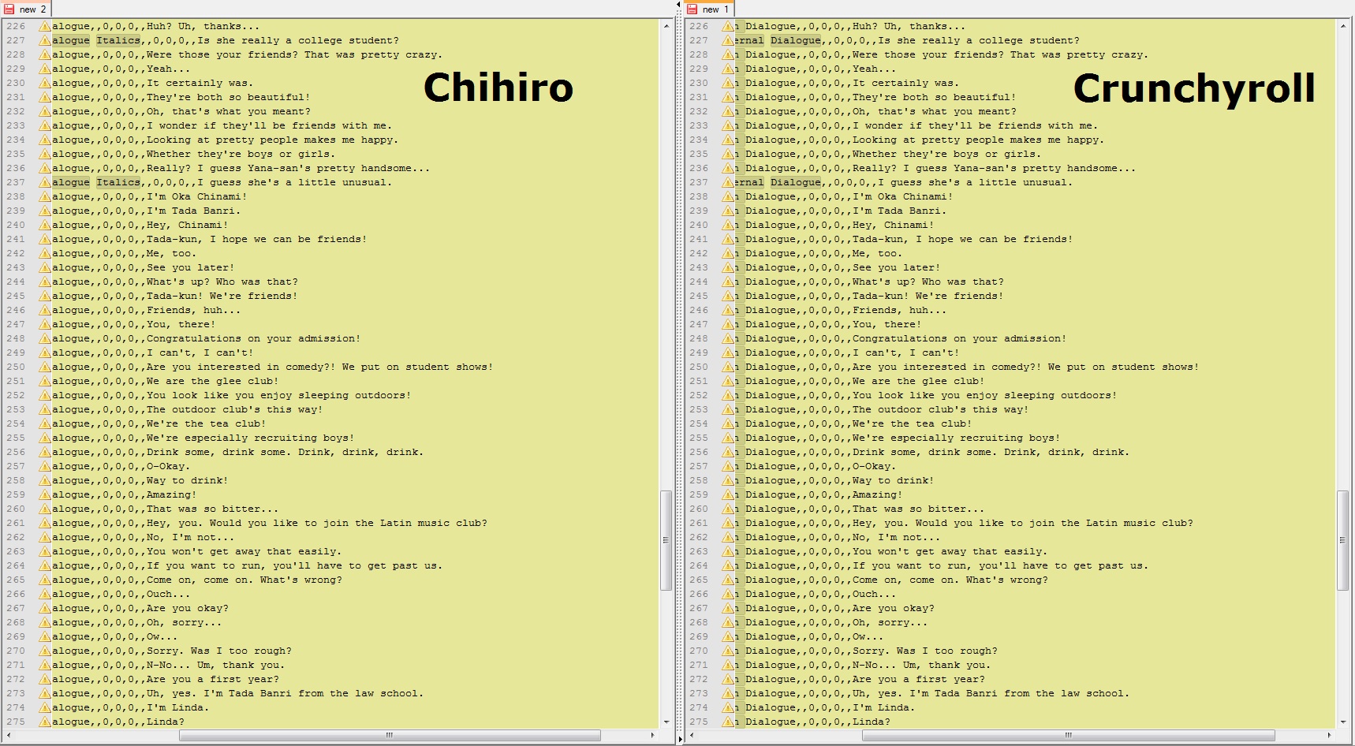Screen dimensions: 1355x746
Task: Click horizontal scrollbar thumb under new 1 pane
Action: [1069, 735]
